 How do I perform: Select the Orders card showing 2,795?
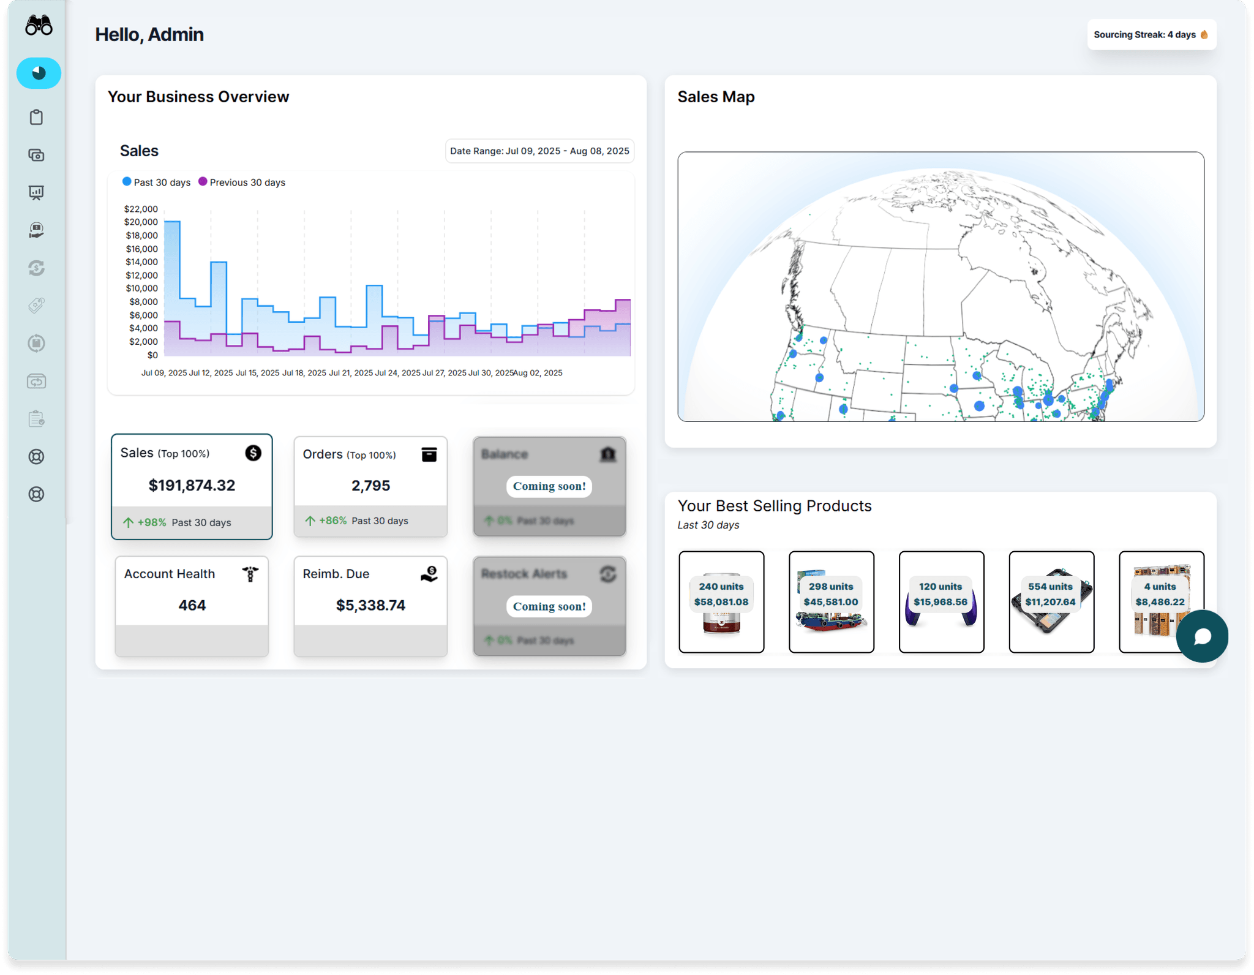click(370, 486)
